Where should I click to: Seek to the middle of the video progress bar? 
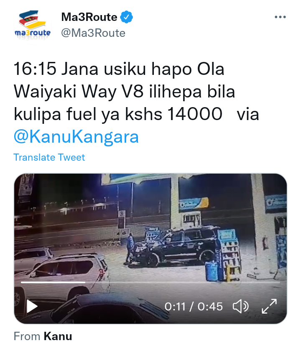click(150, 282)
